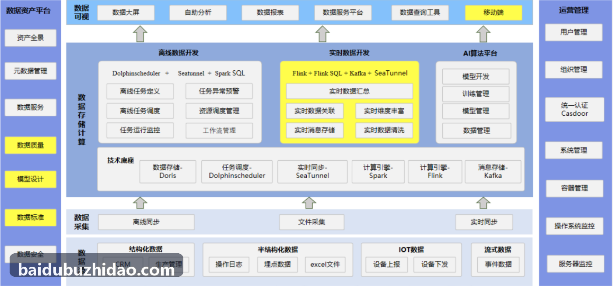Open the 用户管理 box
The width and height of the screenshot is (613, 286).
[574, 32]
